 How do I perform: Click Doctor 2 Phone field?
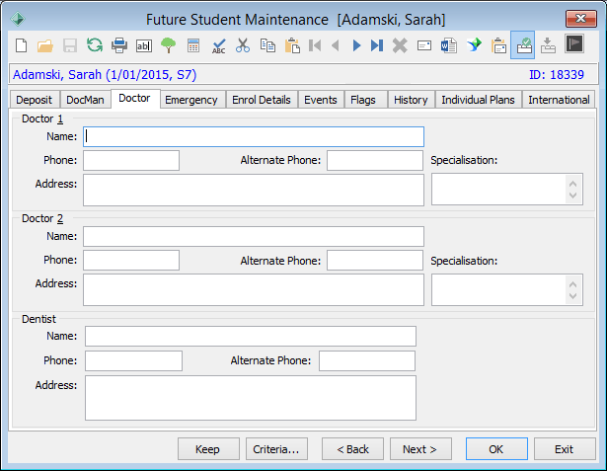point(131,260)
